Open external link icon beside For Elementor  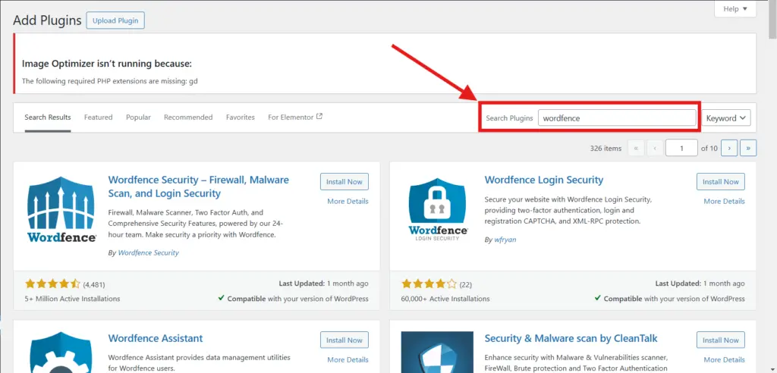(x=319, y=117)
